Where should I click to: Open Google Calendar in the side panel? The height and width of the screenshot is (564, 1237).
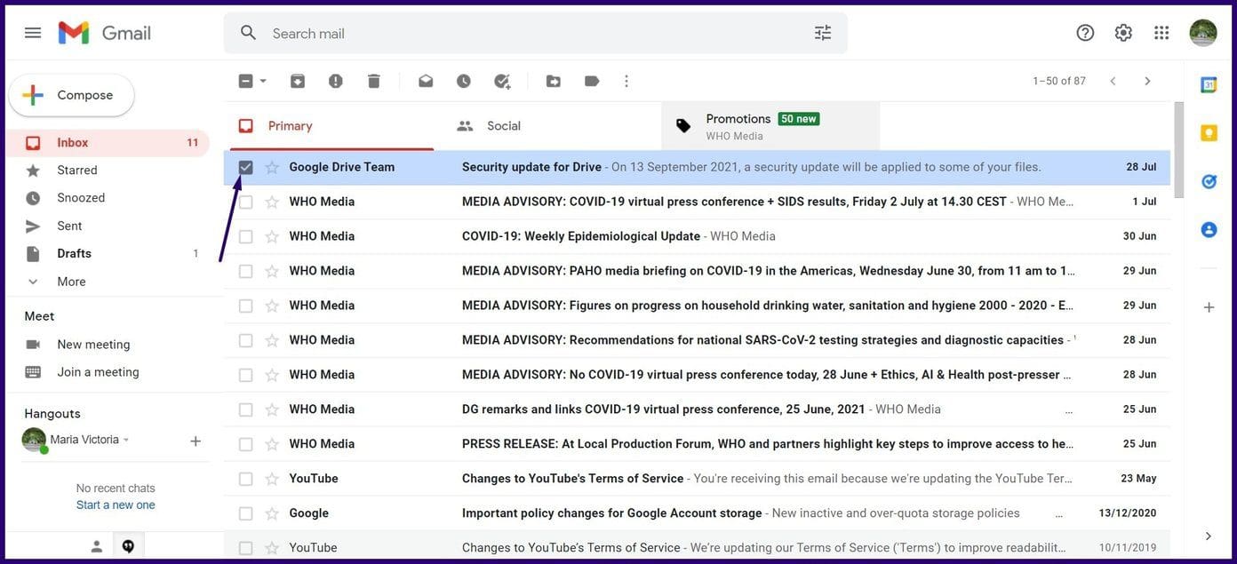1209,84
